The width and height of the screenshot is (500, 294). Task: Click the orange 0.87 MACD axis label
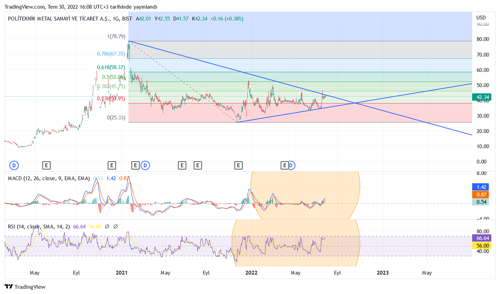click(481, 195)
